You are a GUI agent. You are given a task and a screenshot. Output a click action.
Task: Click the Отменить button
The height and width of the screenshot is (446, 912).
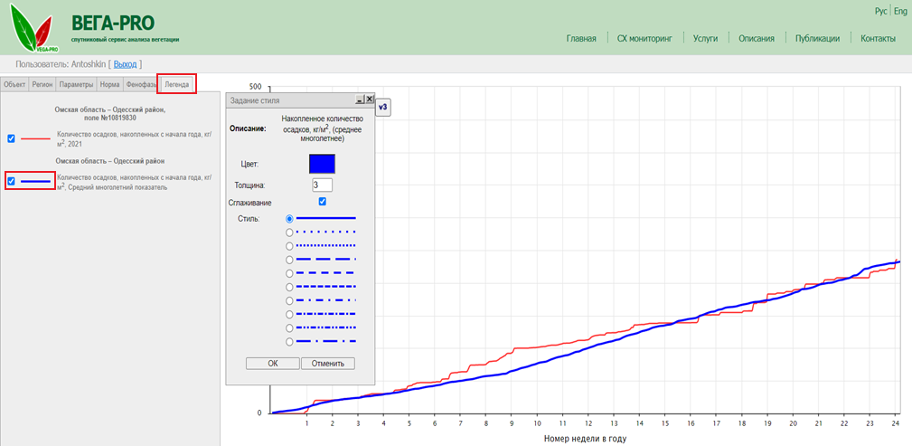coord(327,363)
